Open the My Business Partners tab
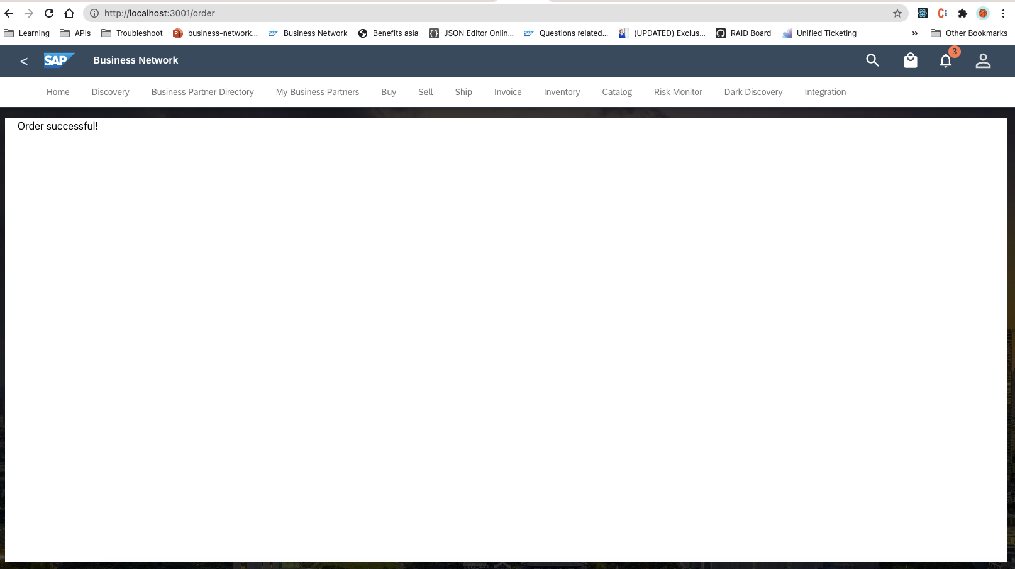This screenshot has width=1015, height=569. (318, 92)
